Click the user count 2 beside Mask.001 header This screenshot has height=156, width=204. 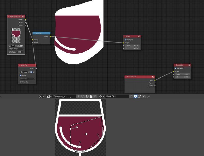tap(131, 96)
